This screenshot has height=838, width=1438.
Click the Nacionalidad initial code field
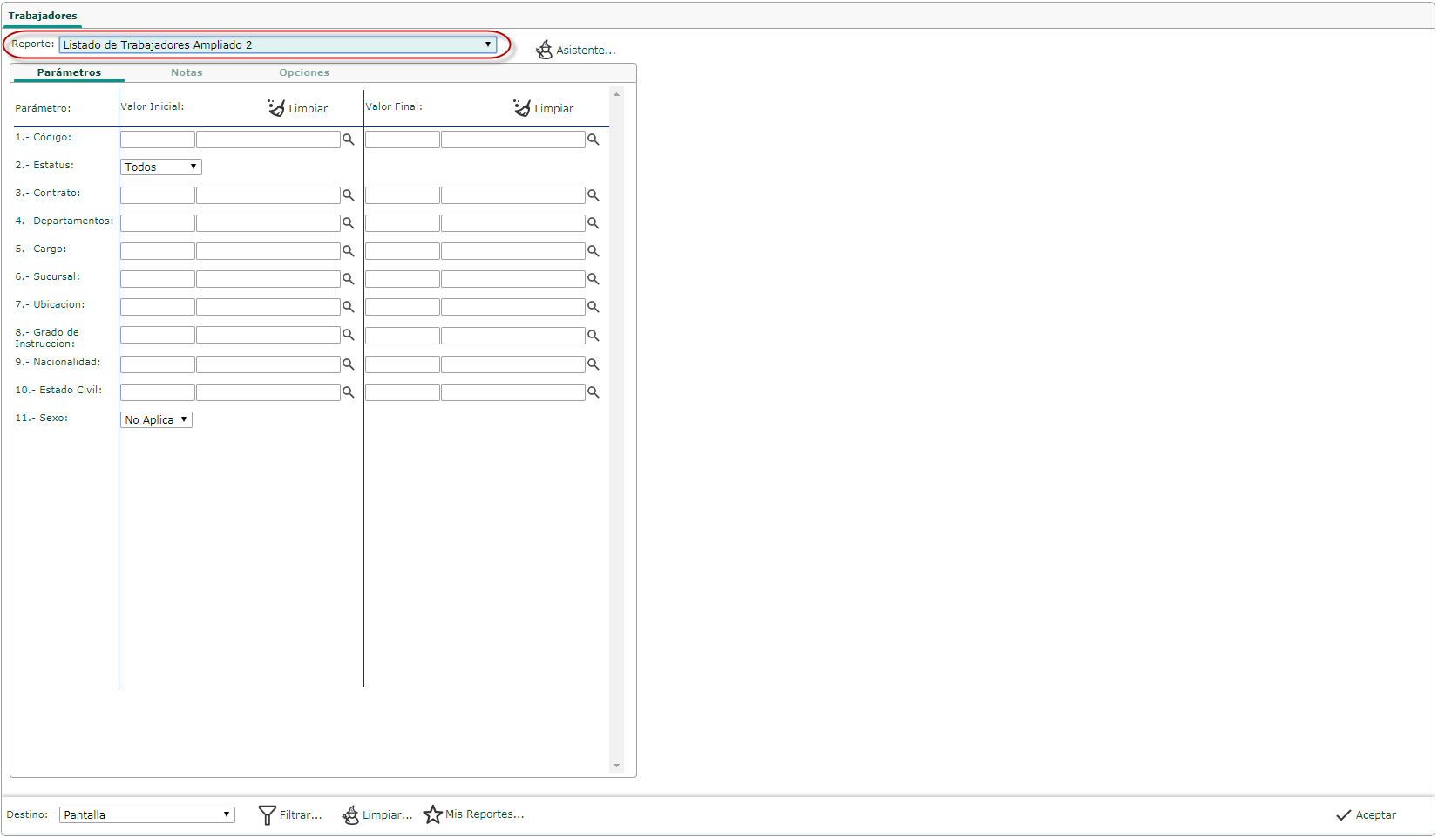coord(157,364)
